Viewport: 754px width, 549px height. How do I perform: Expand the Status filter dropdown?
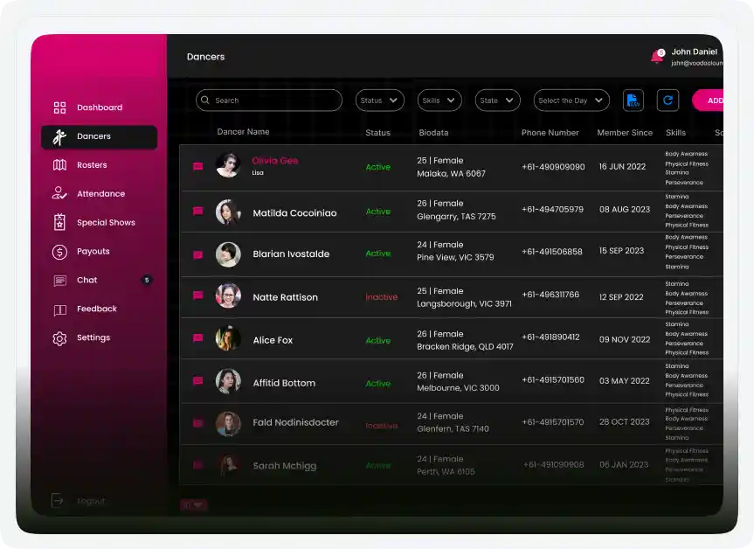[379, 101]
